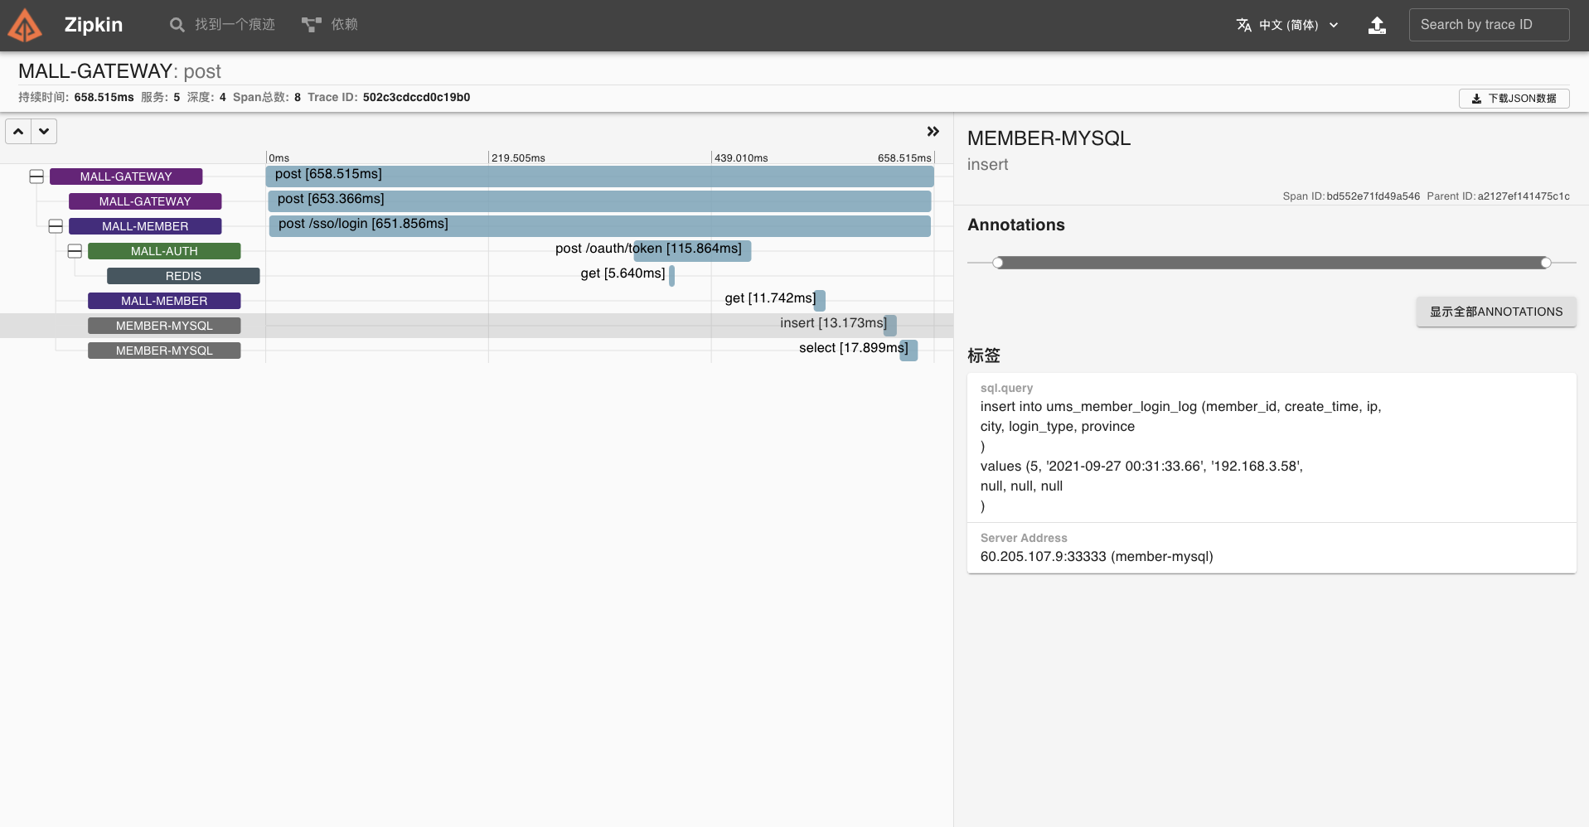Click the Zipkin title text

94,25
